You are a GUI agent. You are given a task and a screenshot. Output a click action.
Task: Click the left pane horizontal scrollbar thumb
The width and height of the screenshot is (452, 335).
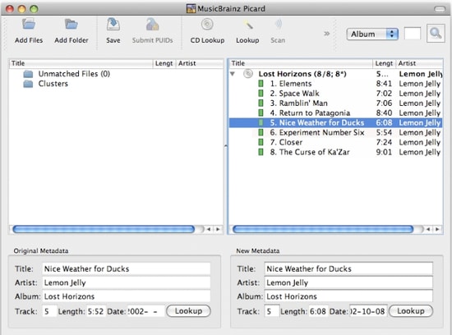(104, 229)
